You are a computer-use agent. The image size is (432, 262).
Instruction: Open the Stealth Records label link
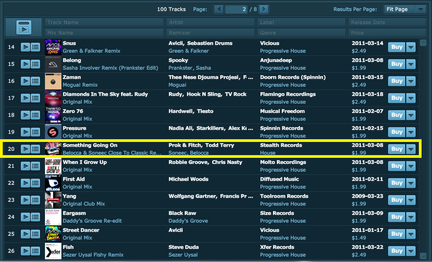281,145
